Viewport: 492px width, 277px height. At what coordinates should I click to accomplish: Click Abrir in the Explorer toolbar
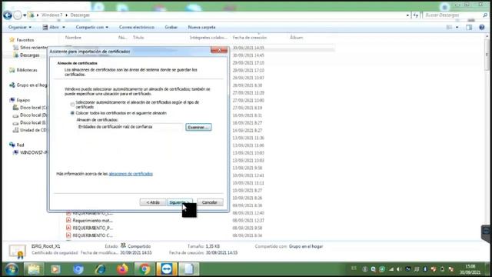51,28
